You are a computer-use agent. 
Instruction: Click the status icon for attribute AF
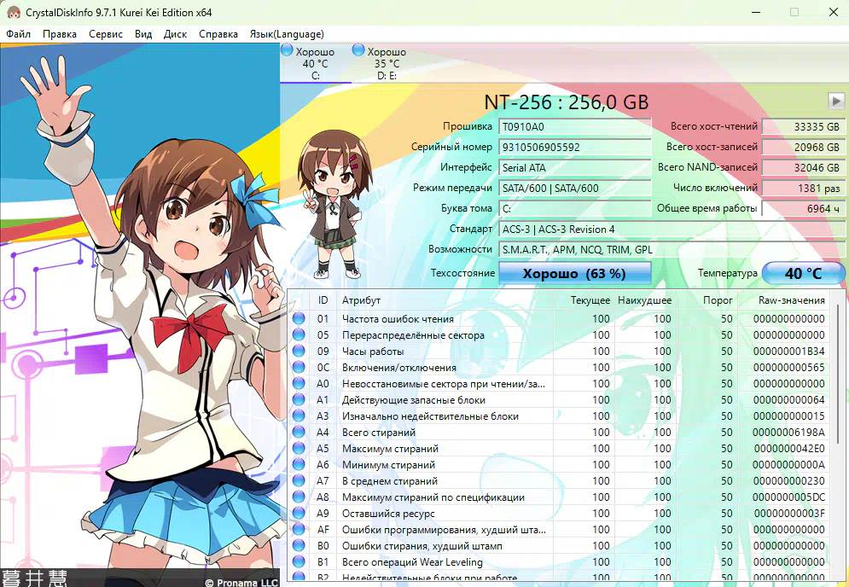click(299, 530)
